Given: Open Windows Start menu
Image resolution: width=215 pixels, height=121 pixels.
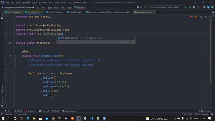Looking at the screenshot, I should click(x=3, y=118).
